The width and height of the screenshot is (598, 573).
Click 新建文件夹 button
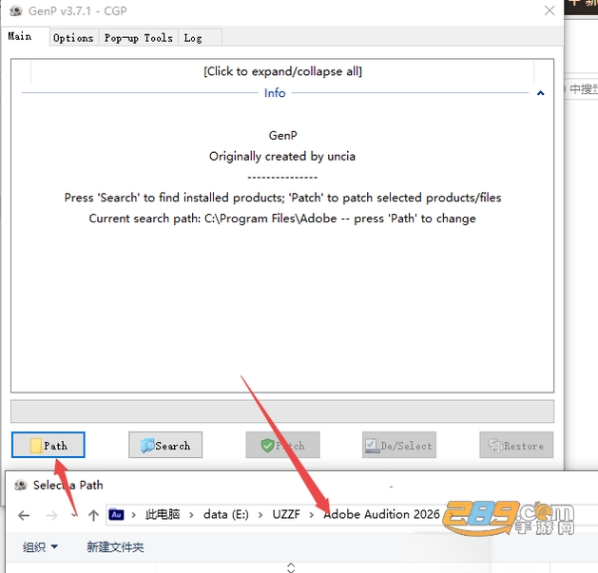(x=115, y=547)
